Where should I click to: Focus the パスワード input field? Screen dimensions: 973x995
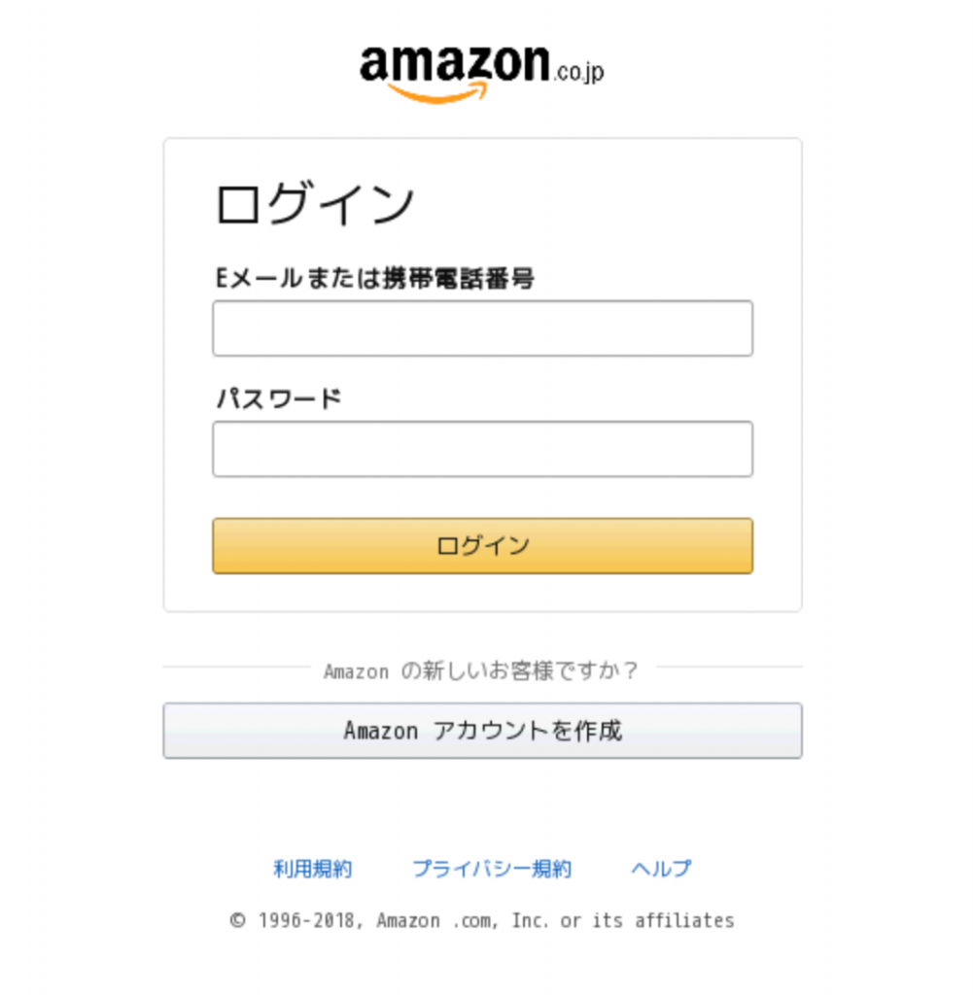[482, 449]
